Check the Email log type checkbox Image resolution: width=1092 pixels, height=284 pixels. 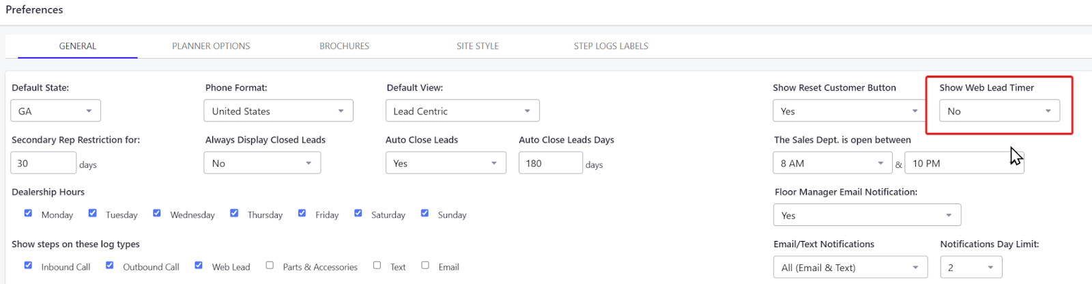point(425,266)
